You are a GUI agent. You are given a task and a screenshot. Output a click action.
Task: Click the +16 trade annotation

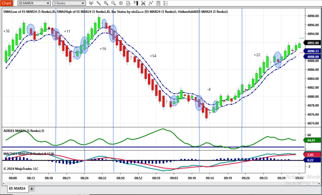pos(103,48)
